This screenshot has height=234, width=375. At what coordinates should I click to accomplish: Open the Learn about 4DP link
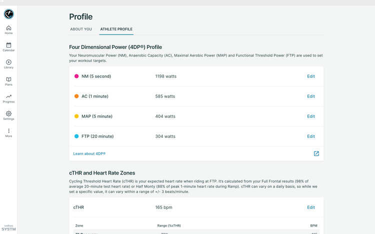point(89,153)
